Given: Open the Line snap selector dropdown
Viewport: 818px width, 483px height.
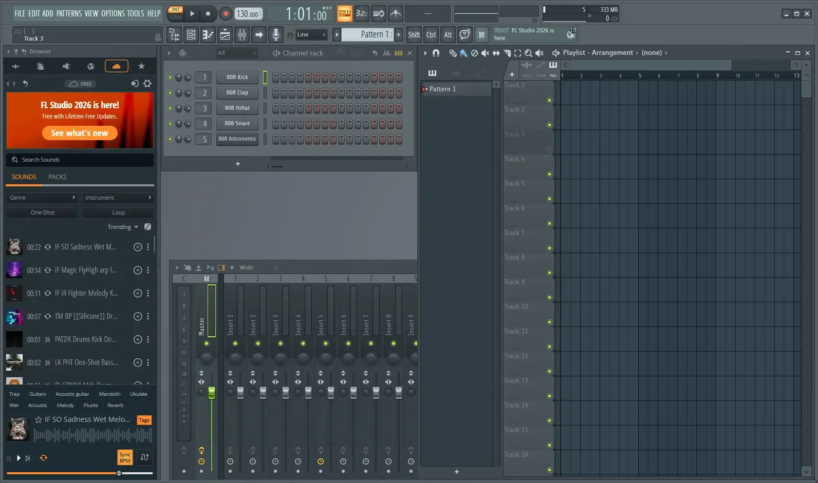Looking at the screenshot, I should [x=311, y=35].
